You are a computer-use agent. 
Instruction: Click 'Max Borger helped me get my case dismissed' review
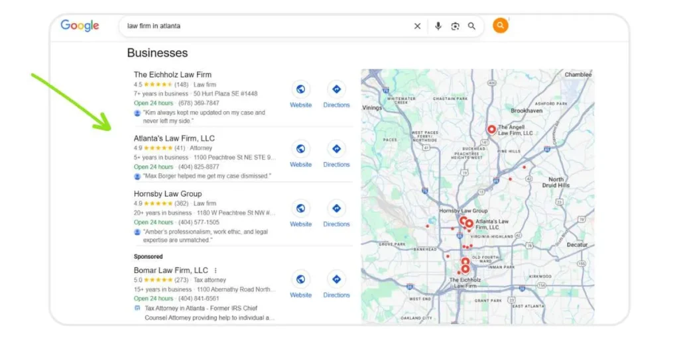pos(207,176)
